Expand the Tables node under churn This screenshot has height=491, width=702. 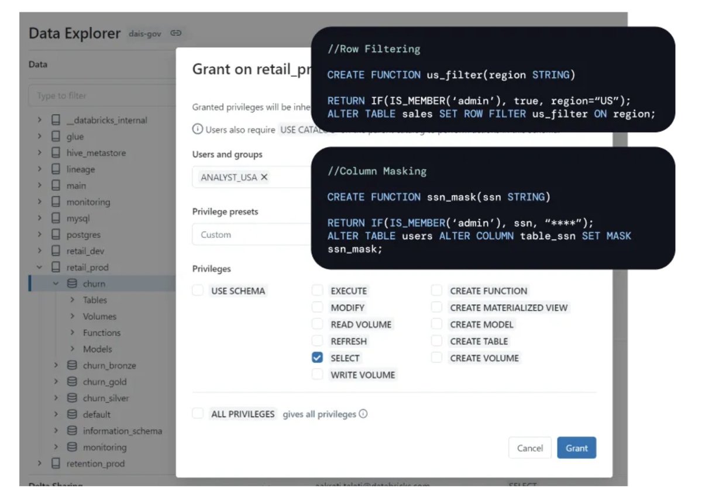[71, 300]
